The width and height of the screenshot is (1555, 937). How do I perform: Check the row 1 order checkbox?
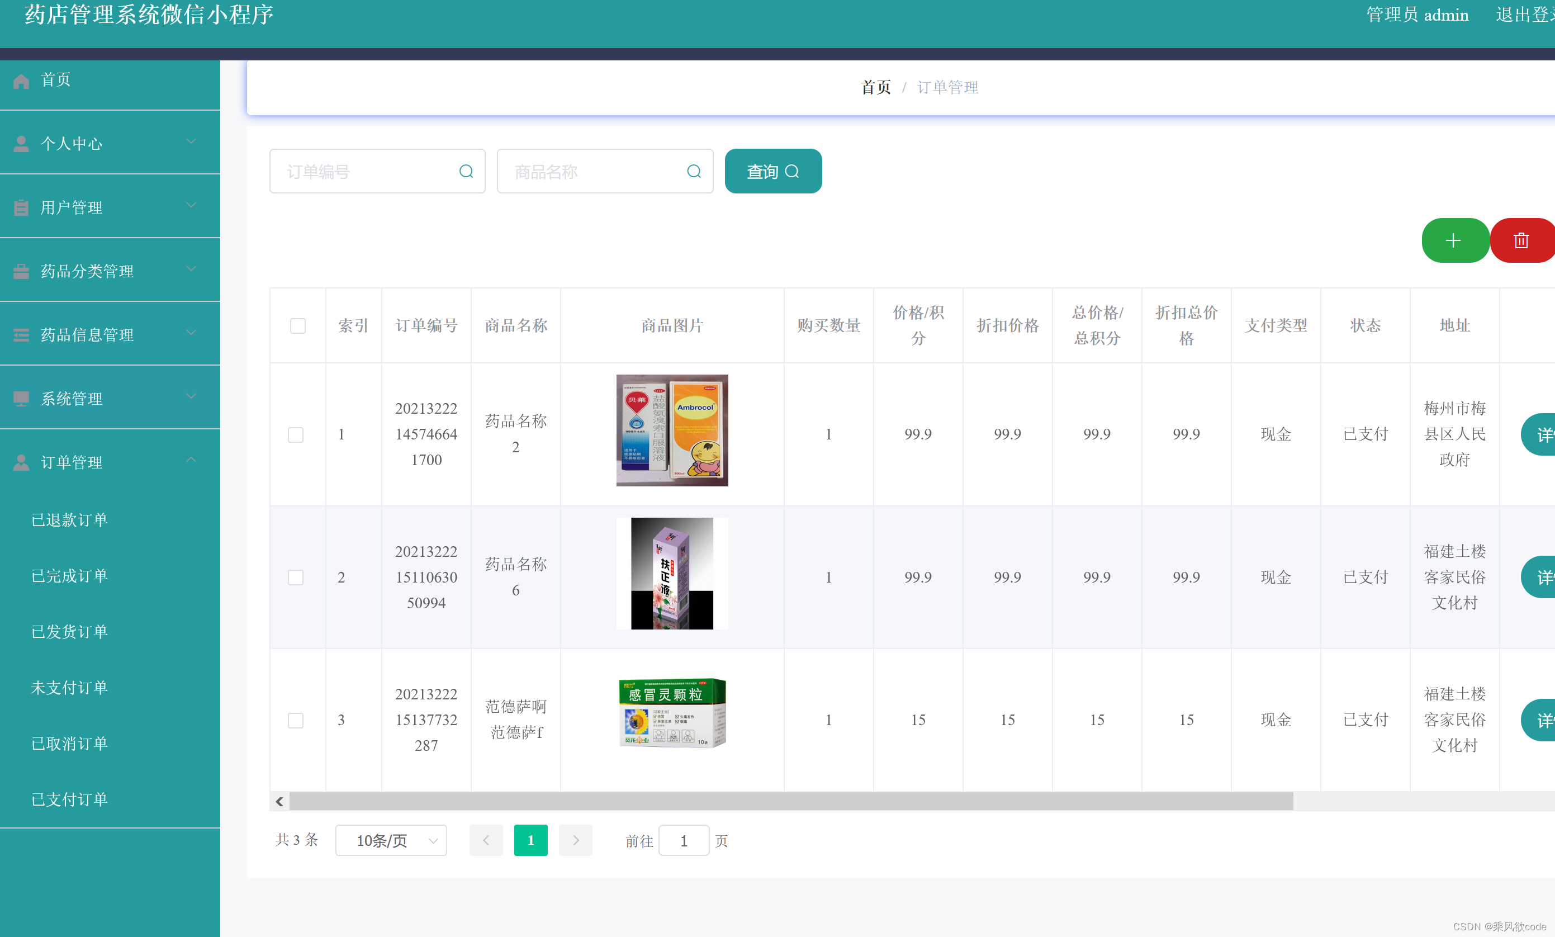point(295,434)
